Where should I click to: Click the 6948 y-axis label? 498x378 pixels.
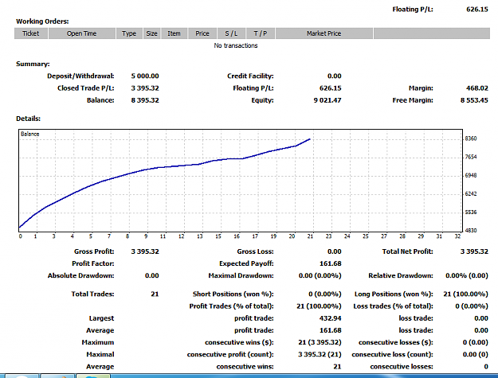(471, 175)
